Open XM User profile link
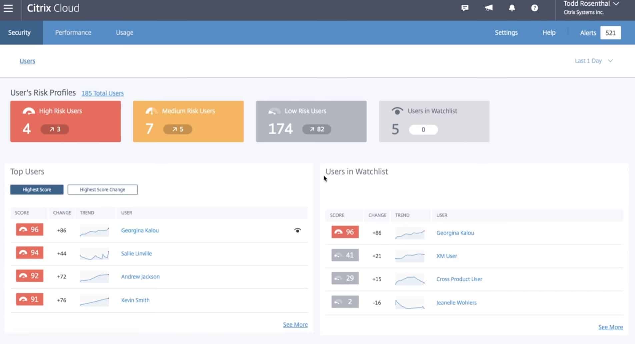Image resolution: width=635 pixels, height=344 pixels. 447,256
